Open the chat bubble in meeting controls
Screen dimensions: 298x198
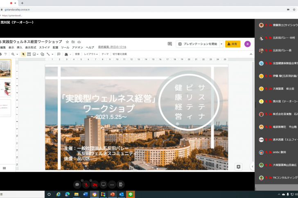77,185
